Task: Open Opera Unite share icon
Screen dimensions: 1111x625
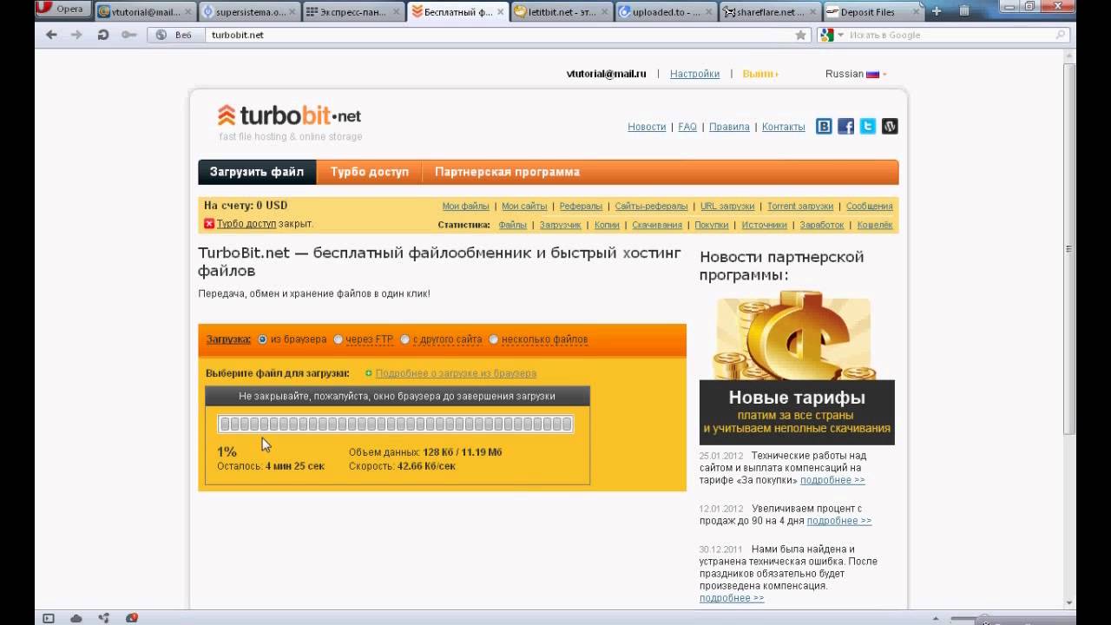Action: (x=104, y=618)
